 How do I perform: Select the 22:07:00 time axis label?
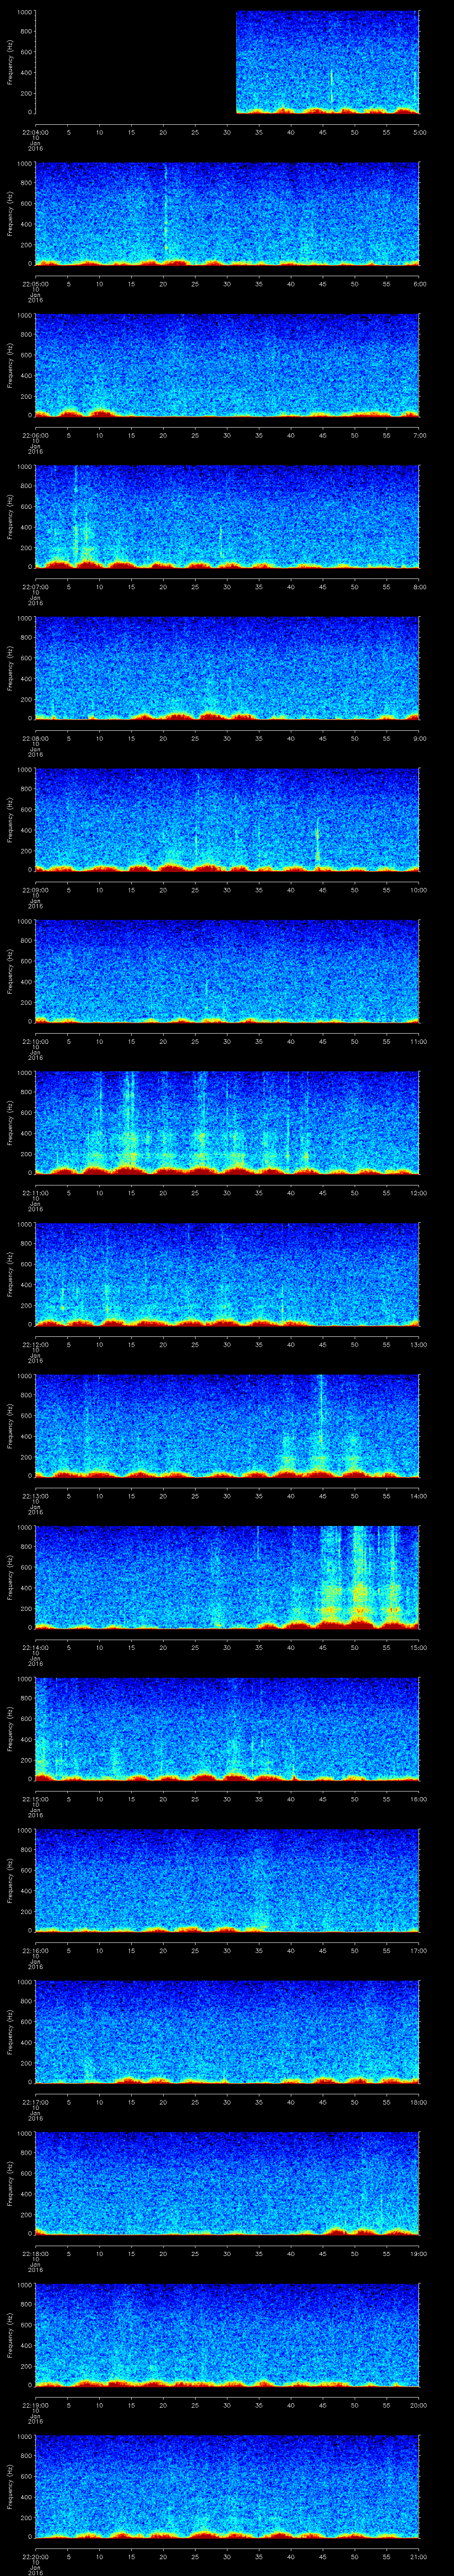click(x=35, y=586)
